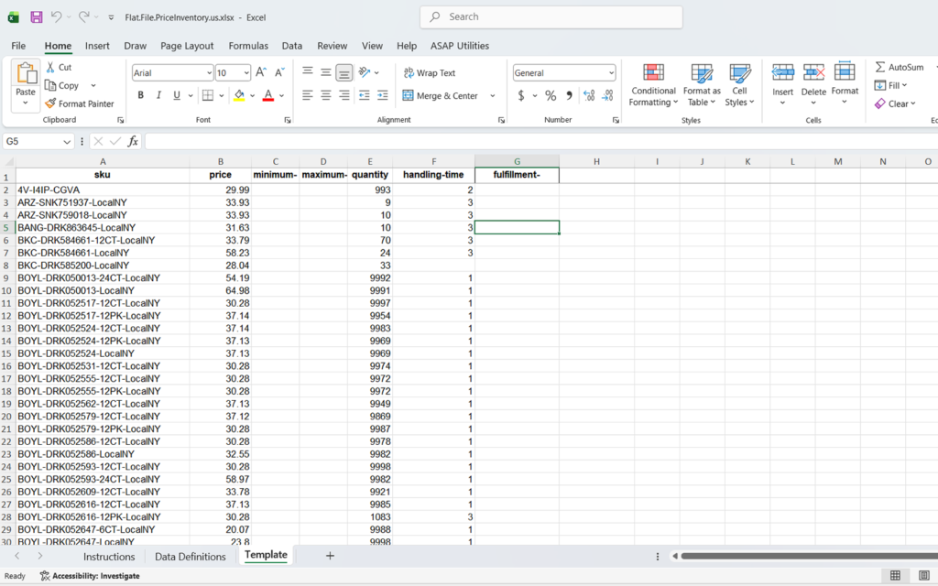Click the Search box in title bar

(551, 17)
